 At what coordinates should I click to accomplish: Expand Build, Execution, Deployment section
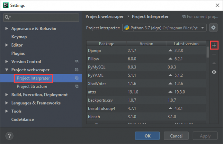(6, 95)
